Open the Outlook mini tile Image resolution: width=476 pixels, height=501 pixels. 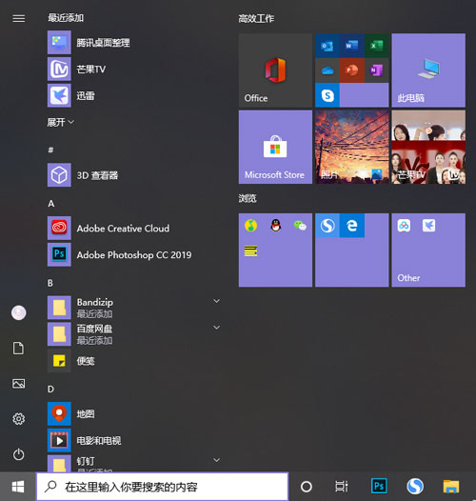pyautogui.click(x=327, y=46)
